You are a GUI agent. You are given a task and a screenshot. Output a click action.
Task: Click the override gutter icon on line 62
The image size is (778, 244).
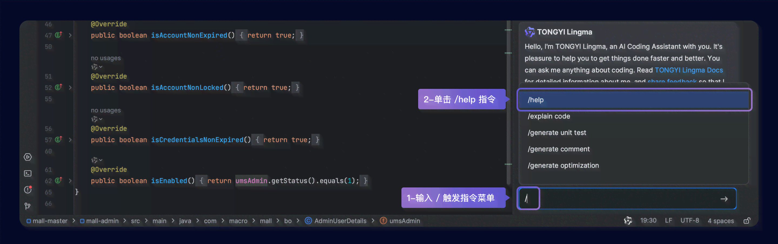pyautogui.click(x=59, y=180)
